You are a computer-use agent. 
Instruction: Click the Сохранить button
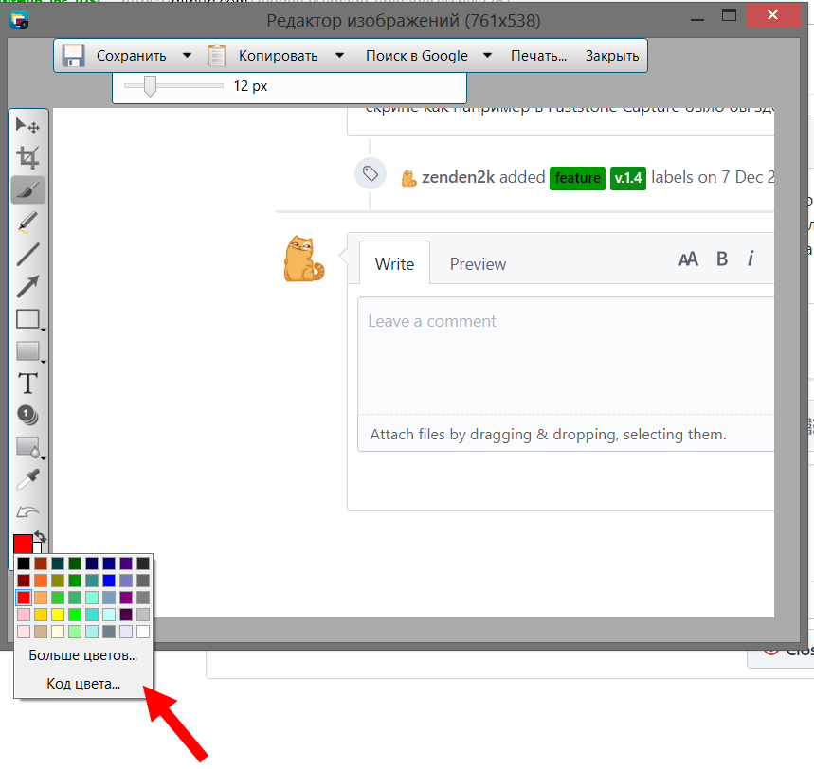point(132,56)
